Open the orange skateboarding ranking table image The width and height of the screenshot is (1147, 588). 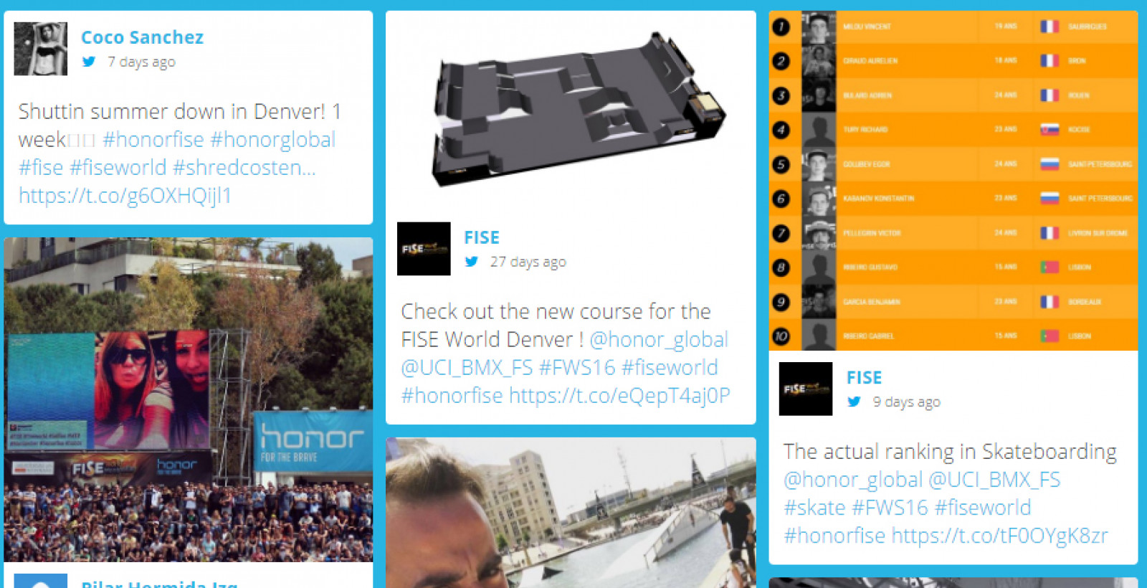(x=953, y=181)
